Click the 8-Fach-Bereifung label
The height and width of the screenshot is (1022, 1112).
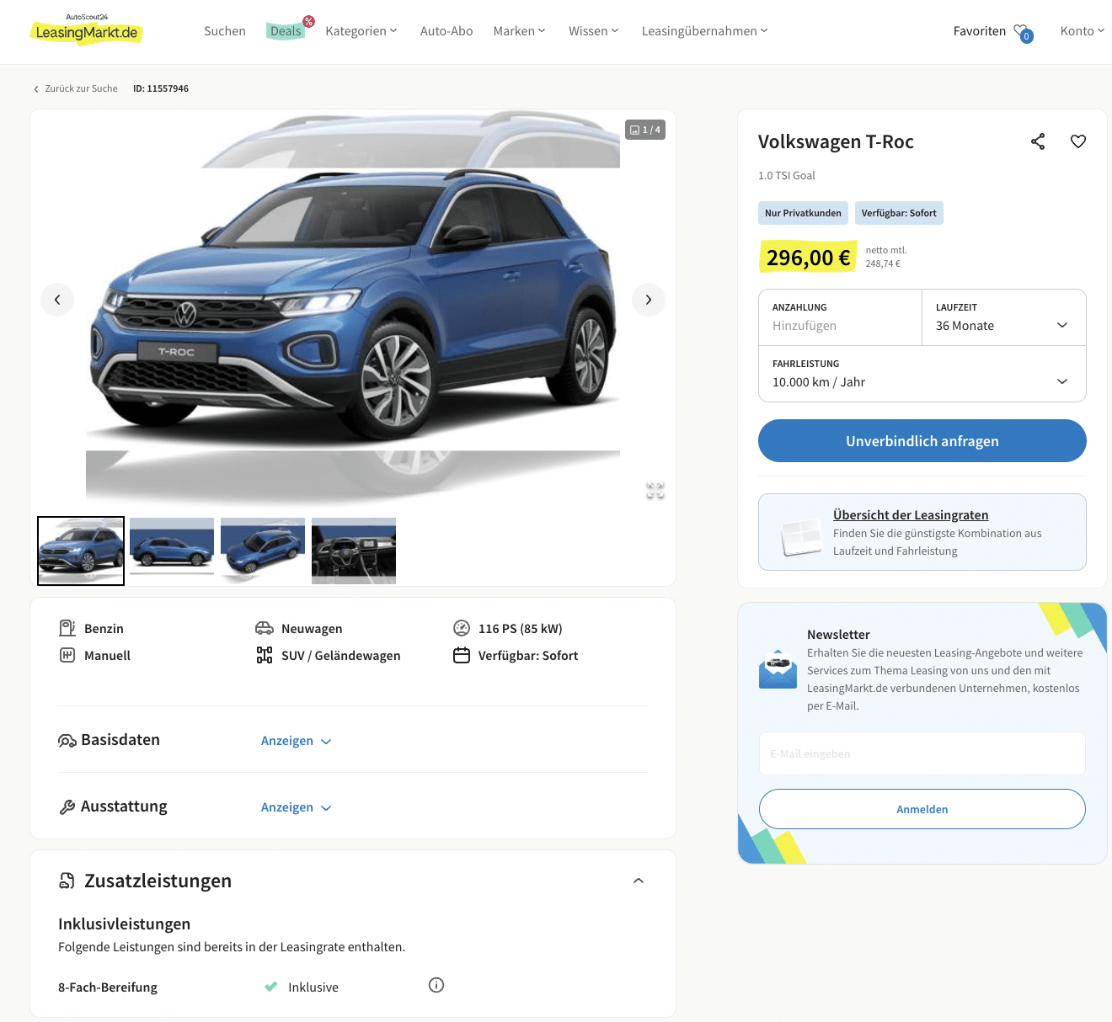(x=108, y=987)
